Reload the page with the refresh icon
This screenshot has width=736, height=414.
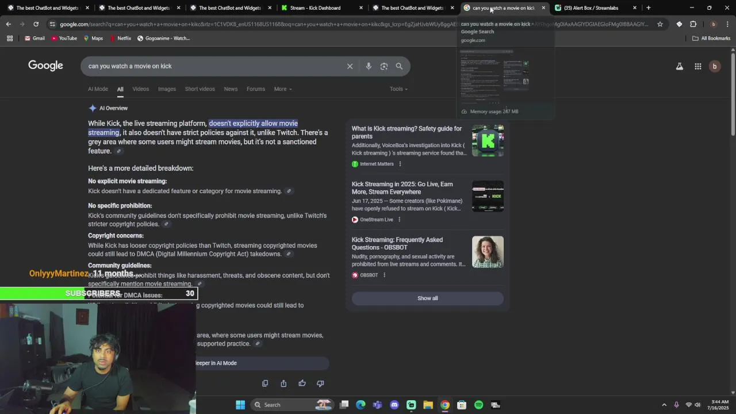tap(36, 24)
